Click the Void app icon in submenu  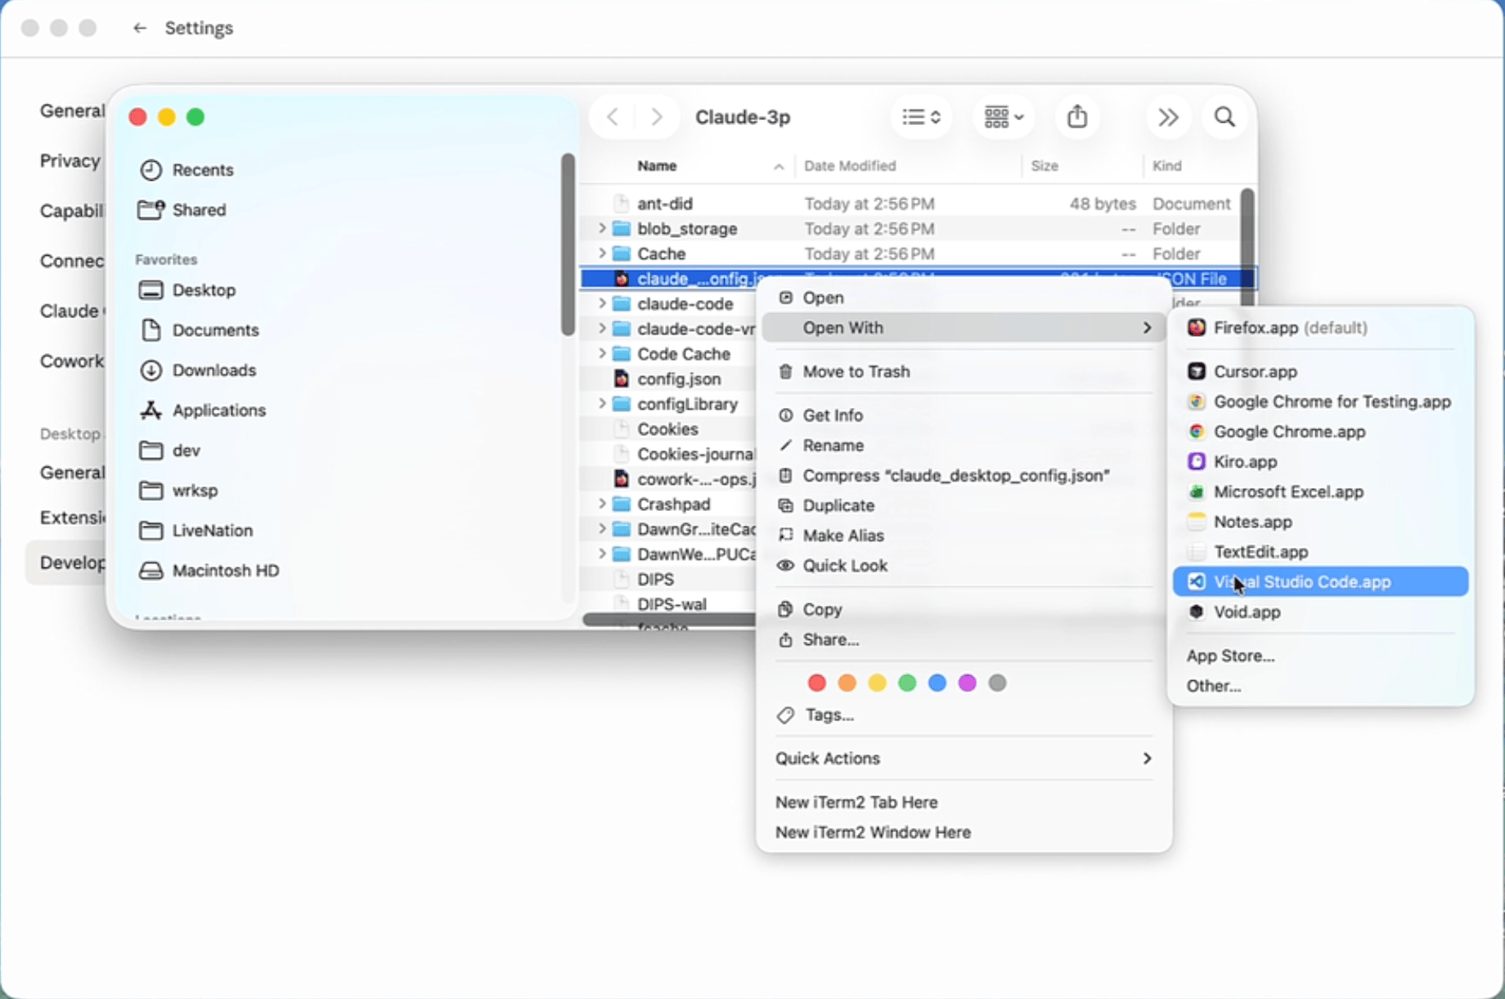[x=1197, y=612]
